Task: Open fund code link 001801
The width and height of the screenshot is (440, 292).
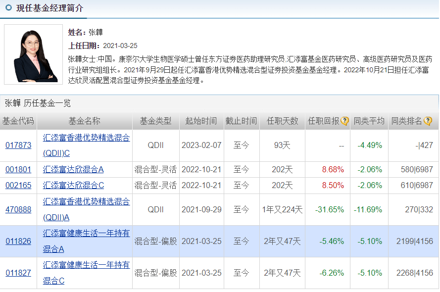Action: [x=18, y=169]
